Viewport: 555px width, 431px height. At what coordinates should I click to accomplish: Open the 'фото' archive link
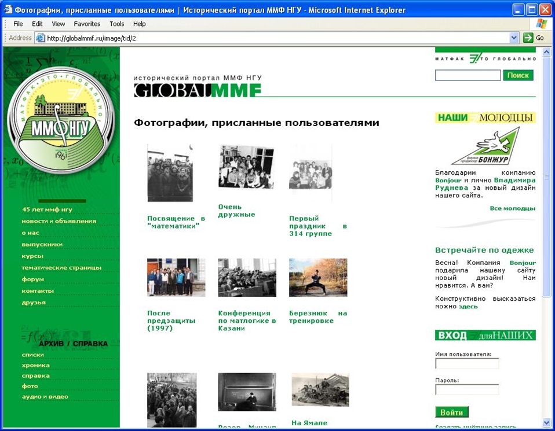click(x=30, y=386)
